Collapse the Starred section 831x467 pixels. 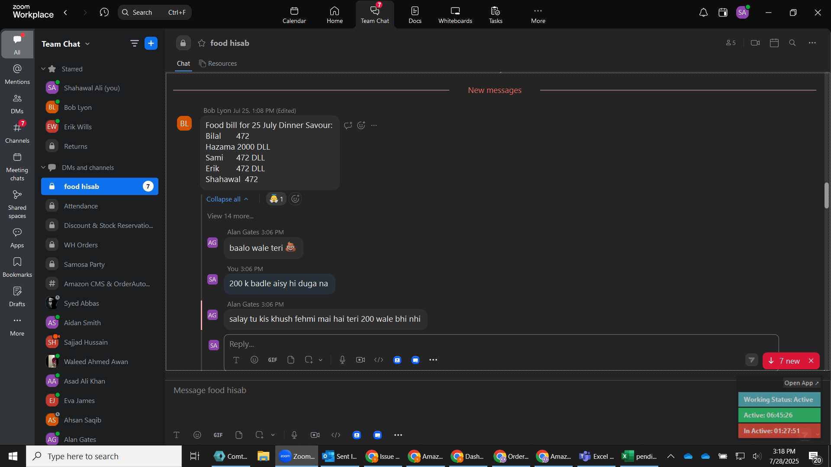[43, 69]
